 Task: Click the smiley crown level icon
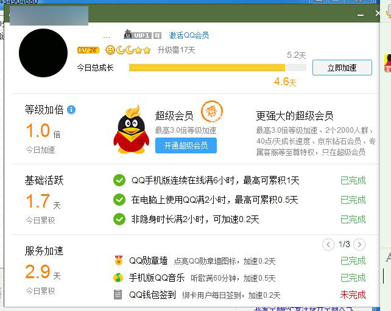click(x=110, y=50)
